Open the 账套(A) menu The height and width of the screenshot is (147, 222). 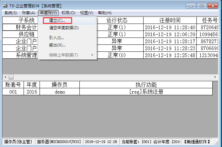(x=29, y=13)
